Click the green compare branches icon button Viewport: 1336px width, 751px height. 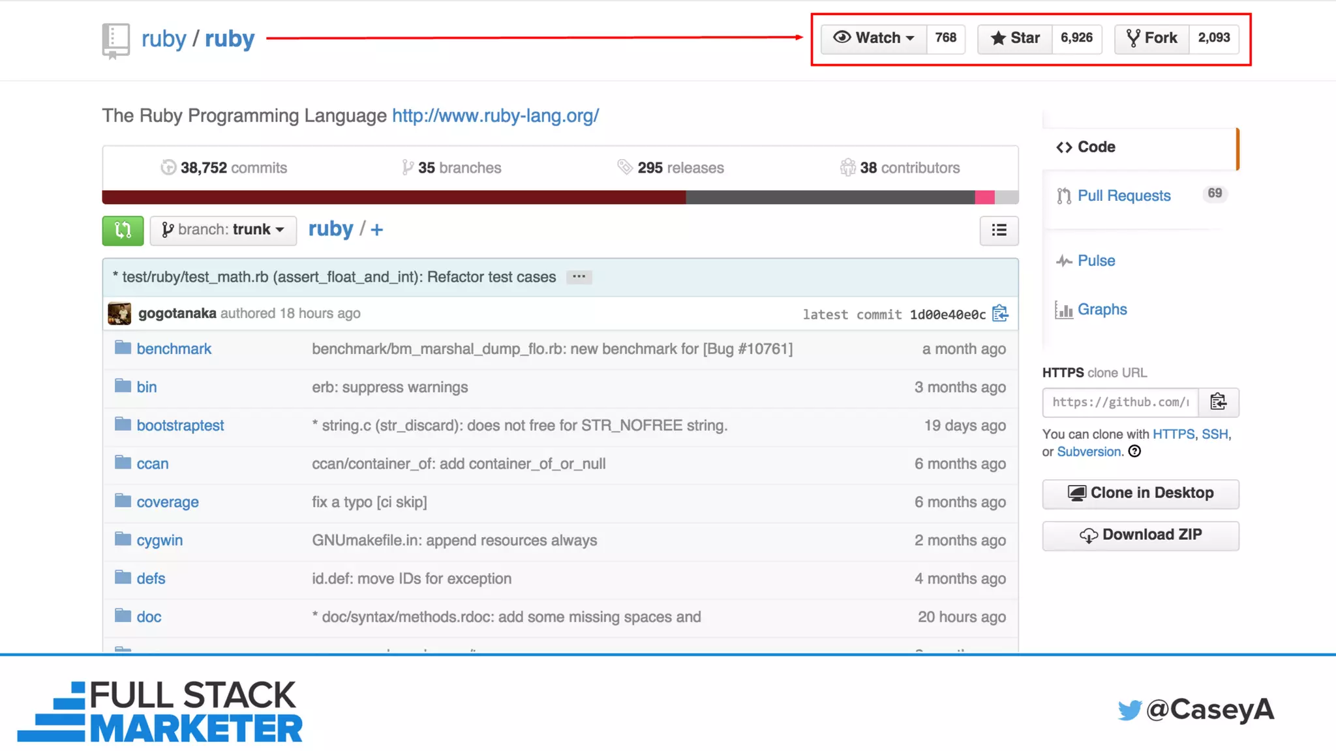[x=123, y=230]
